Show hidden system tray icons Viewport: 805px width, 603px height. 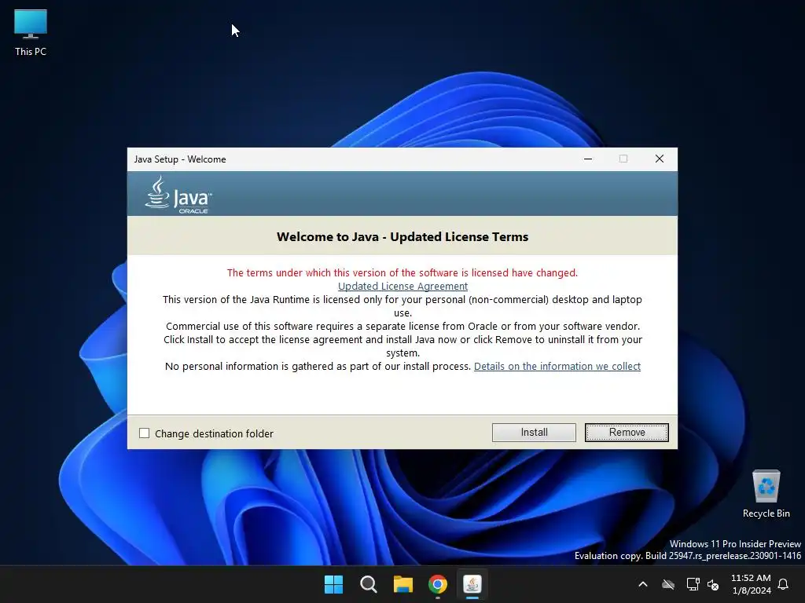tap(643, 584)
